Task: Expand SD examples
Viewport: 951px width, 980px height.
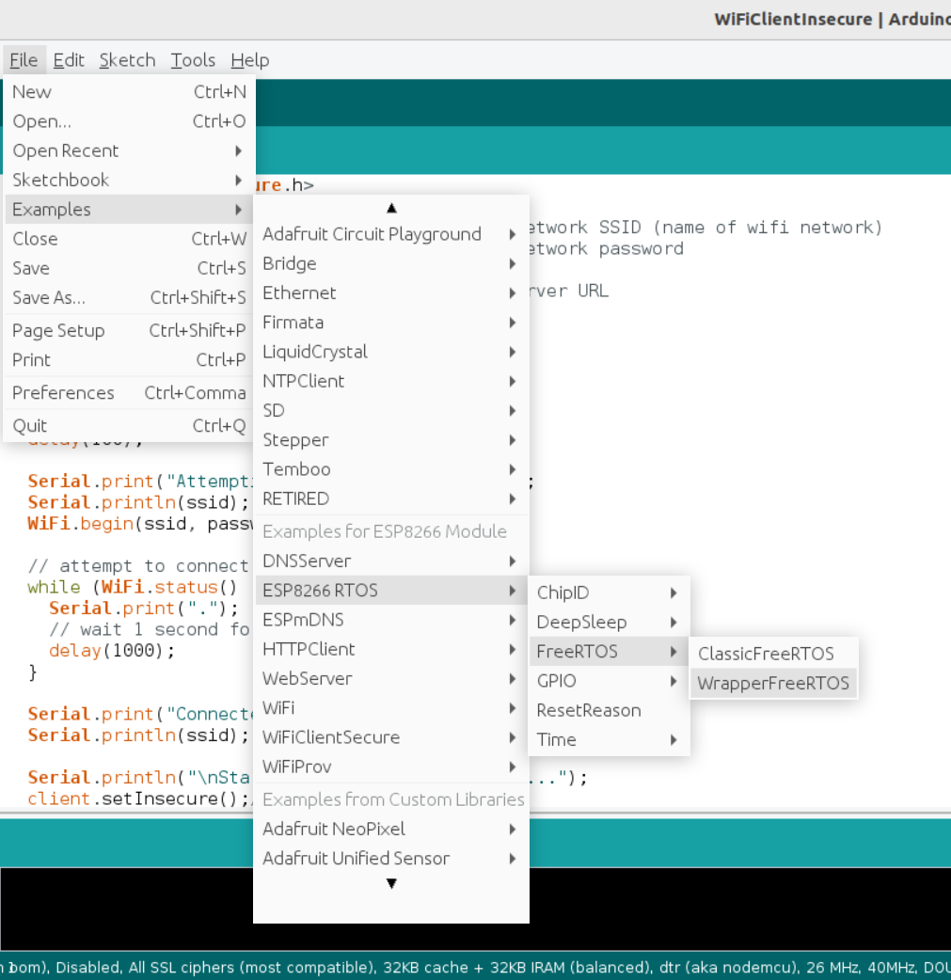Action: pos(391,411)
